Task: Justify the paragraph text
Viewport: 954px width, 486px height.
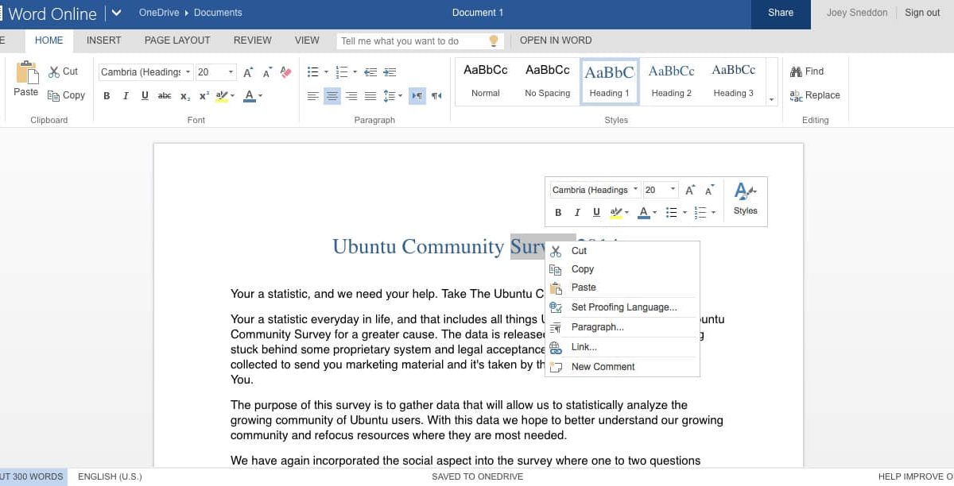Action: [x=370, y=96]
